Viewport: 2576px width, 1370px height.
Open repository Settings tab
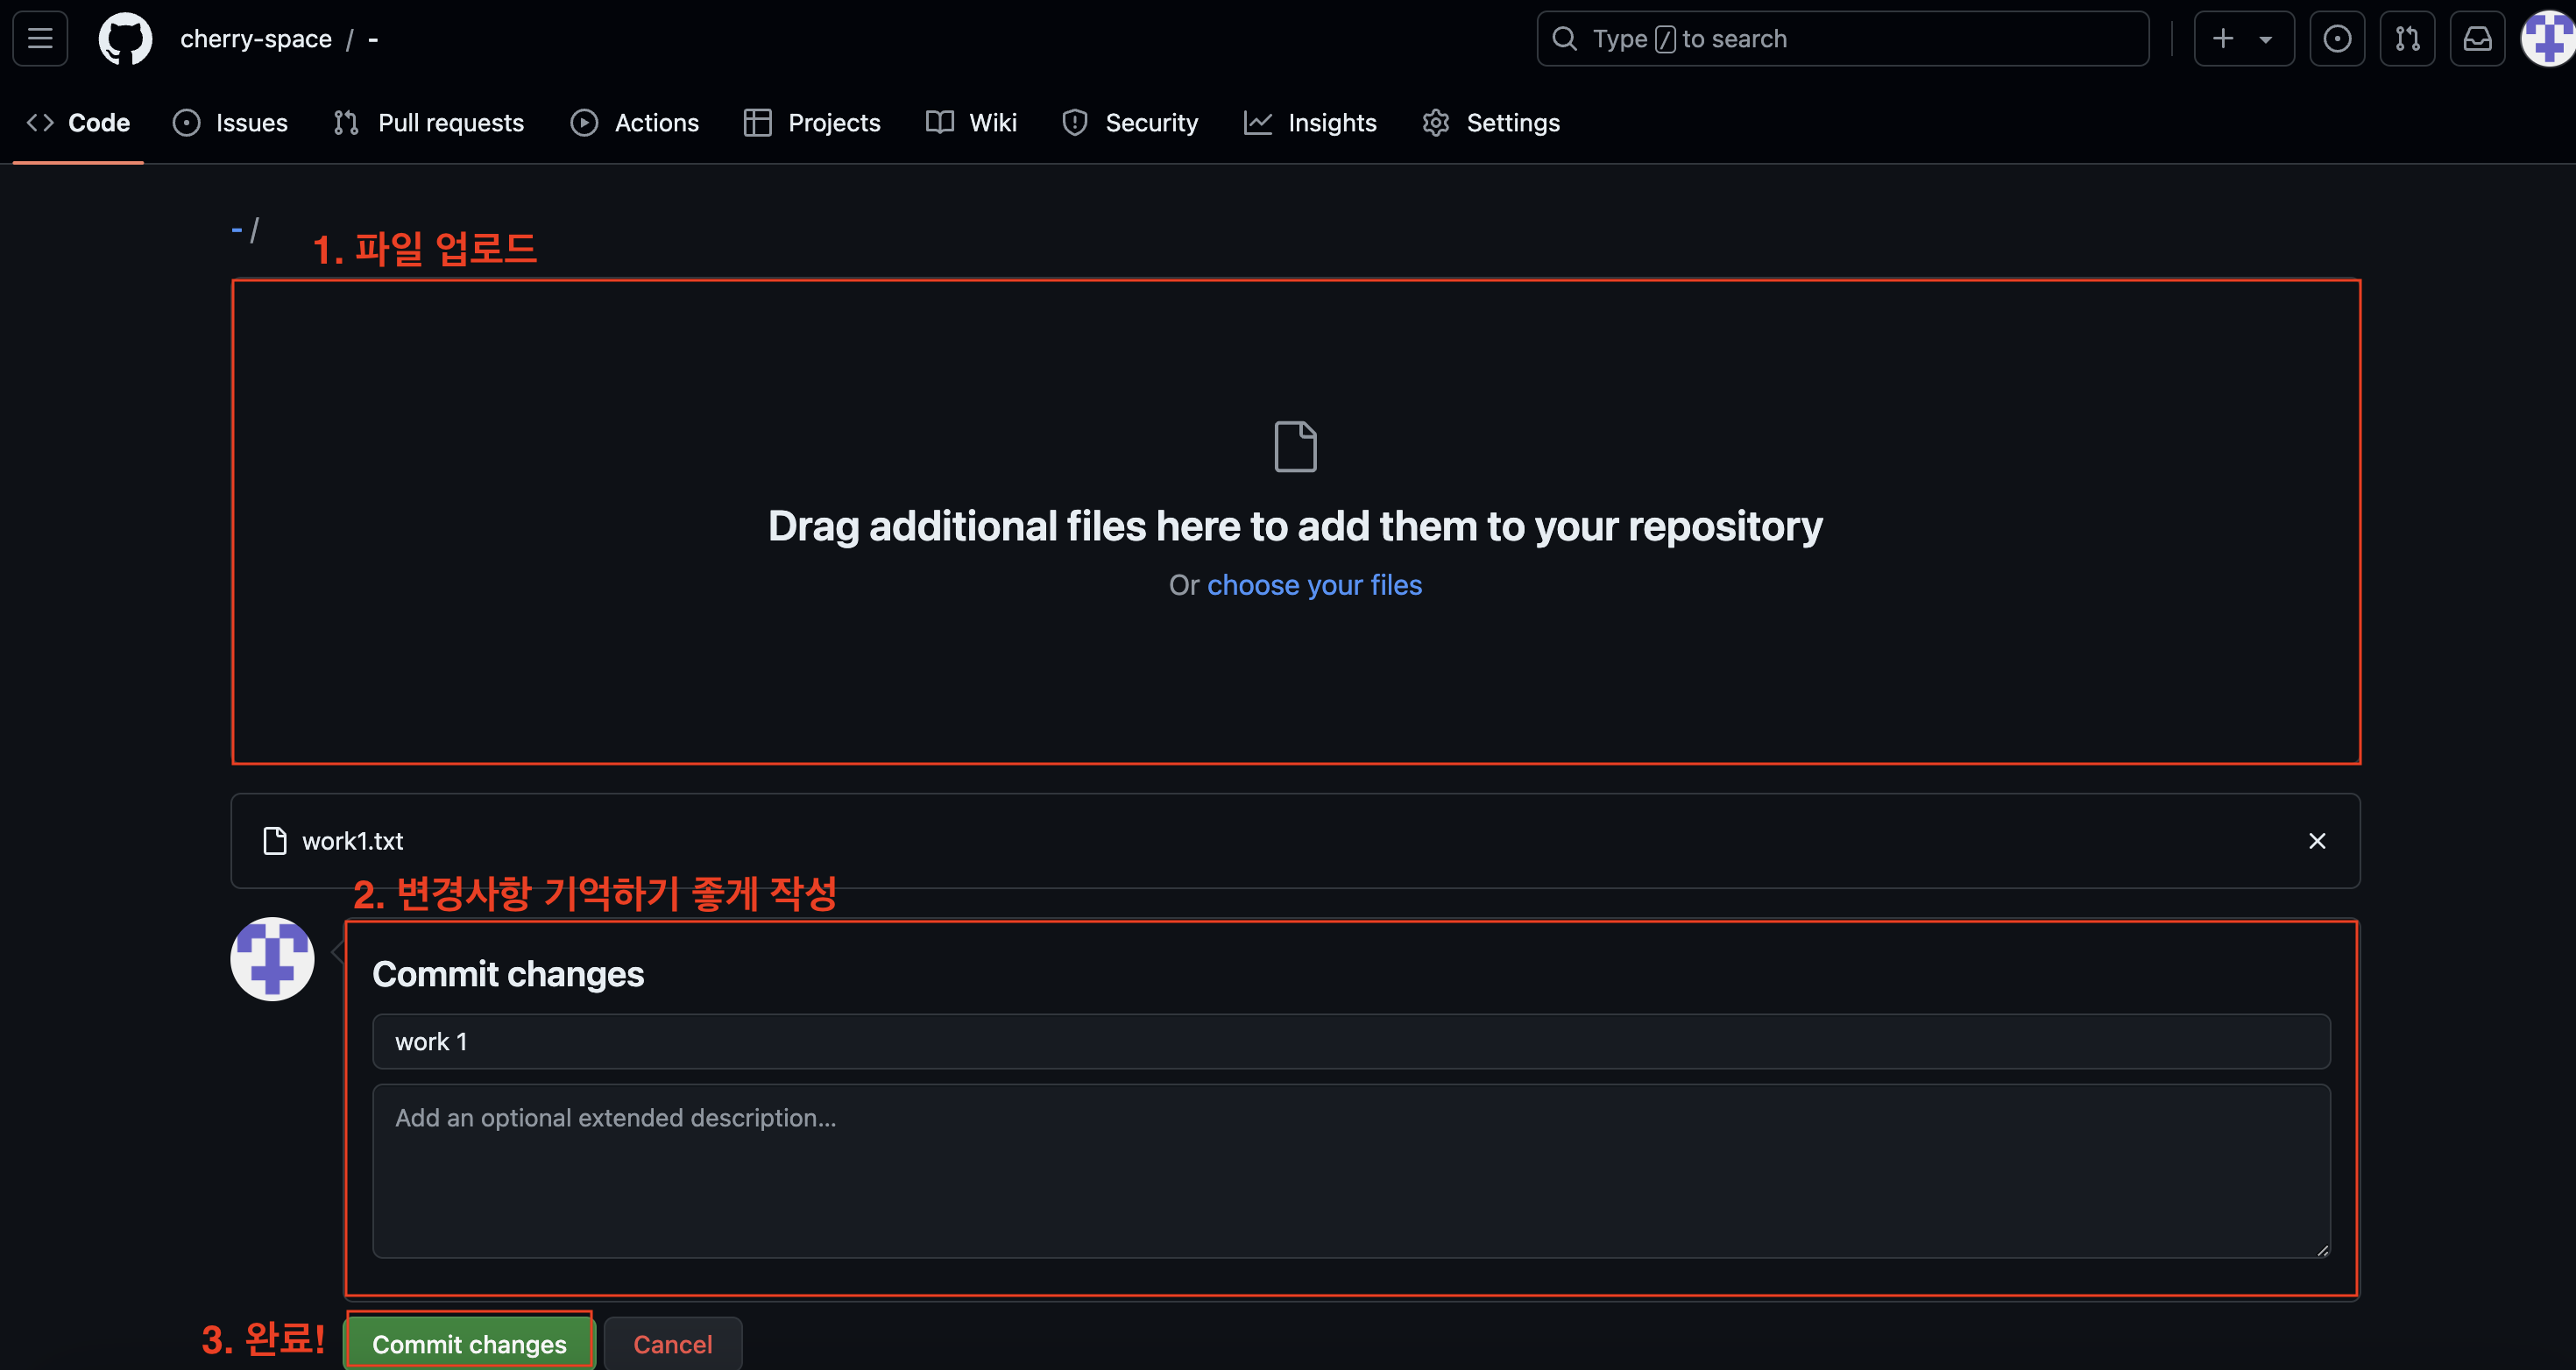point(1491,123)
